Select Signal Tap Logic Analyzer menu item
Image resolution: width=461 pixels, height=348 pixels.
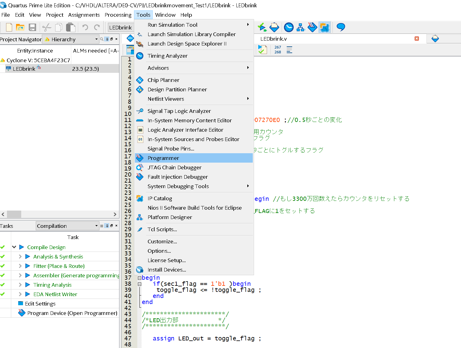click(x=194, y=111)
